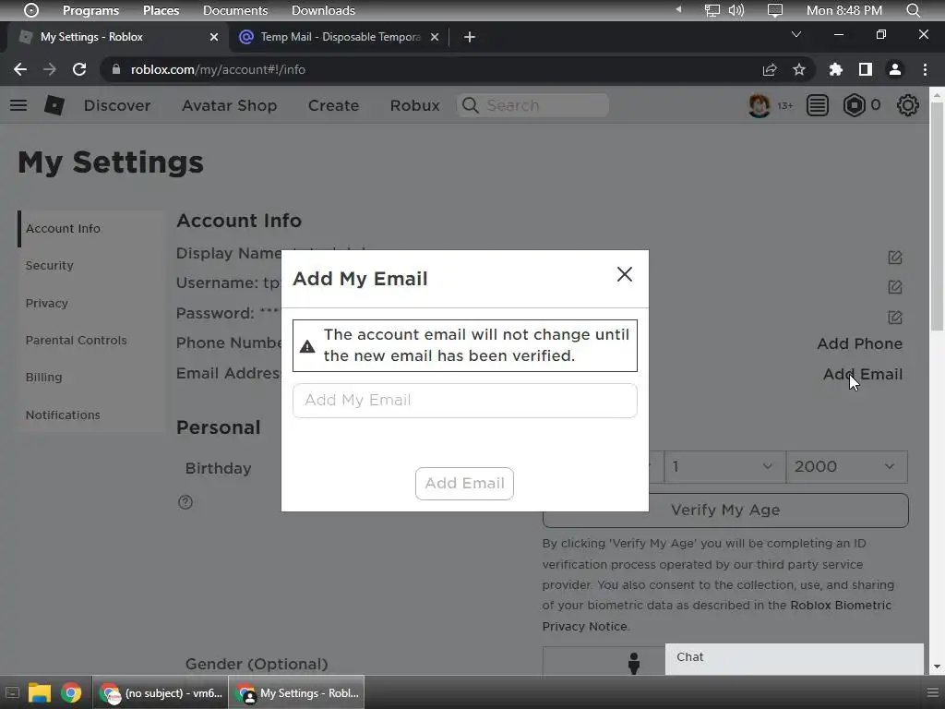
Task: Go to the Create page
Action: [333, 105]
